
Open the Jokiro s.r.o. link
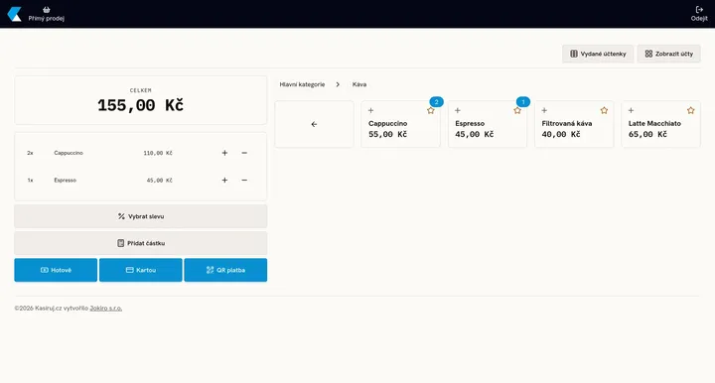[x=106, y=309]
